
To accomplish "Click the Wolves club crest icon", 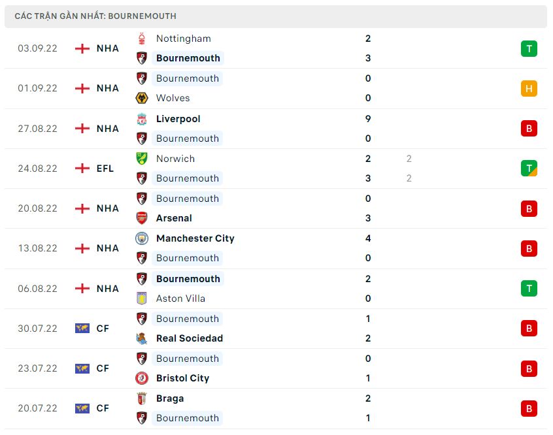I will pos(142,98).
